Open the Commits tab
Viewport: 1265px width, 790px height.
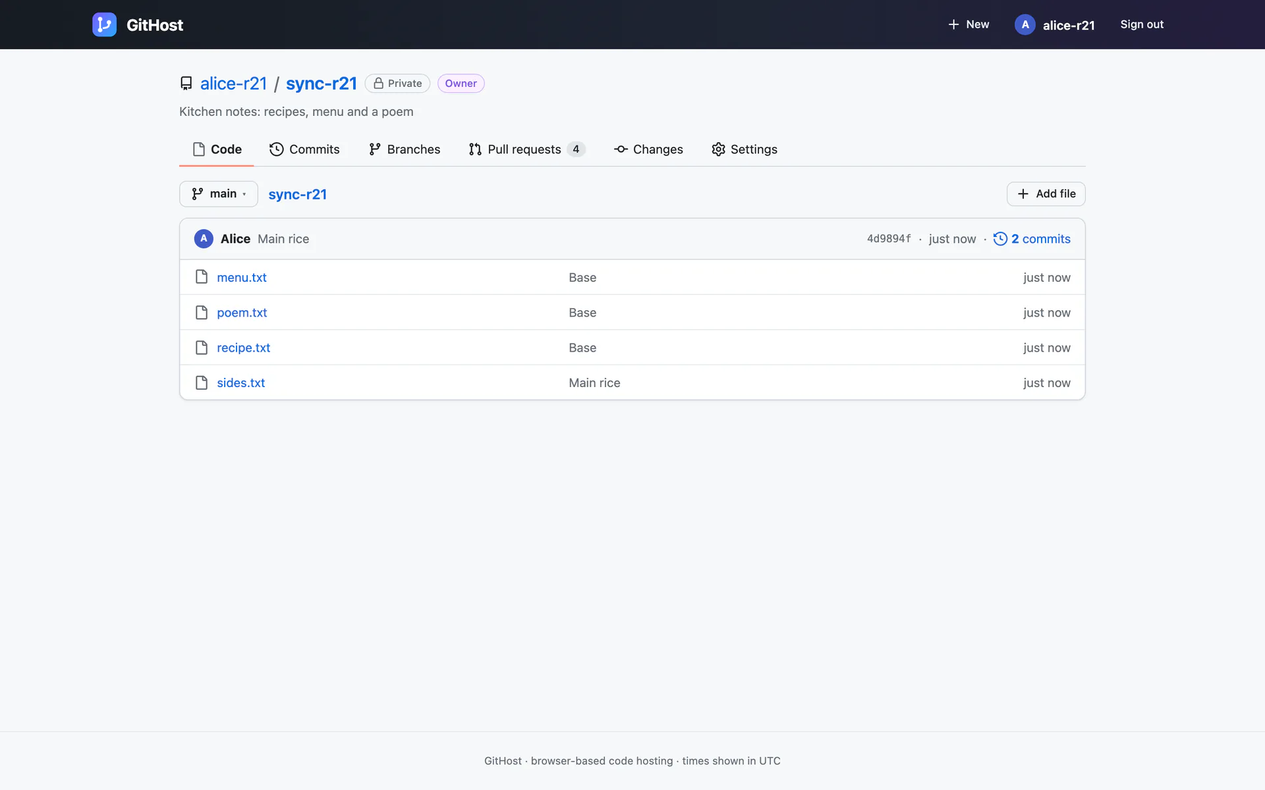coord(304,149)
